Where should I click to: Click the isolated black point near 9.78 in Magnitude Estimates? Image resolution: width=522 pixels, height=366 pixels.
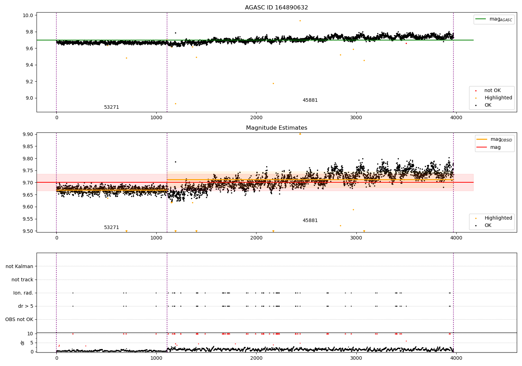(175, 162)
